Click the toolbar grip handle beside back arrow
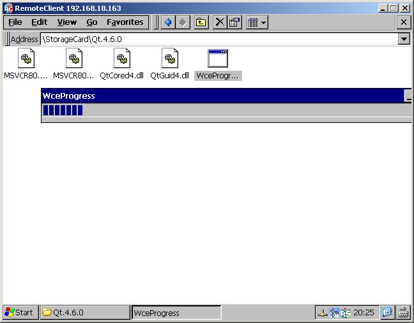 [x=156, y=22]
